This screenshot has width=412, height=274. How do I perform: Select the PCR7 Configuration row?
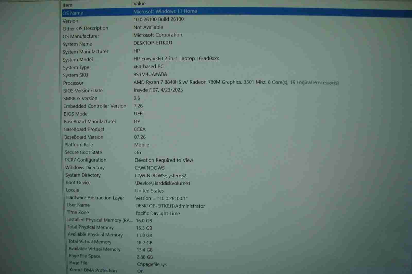85,160
